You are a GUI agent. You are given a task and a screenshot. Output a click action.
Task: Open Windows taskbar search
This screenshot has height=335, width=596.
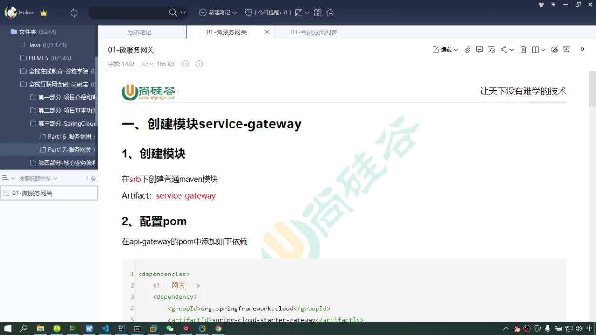coord(24,328)
